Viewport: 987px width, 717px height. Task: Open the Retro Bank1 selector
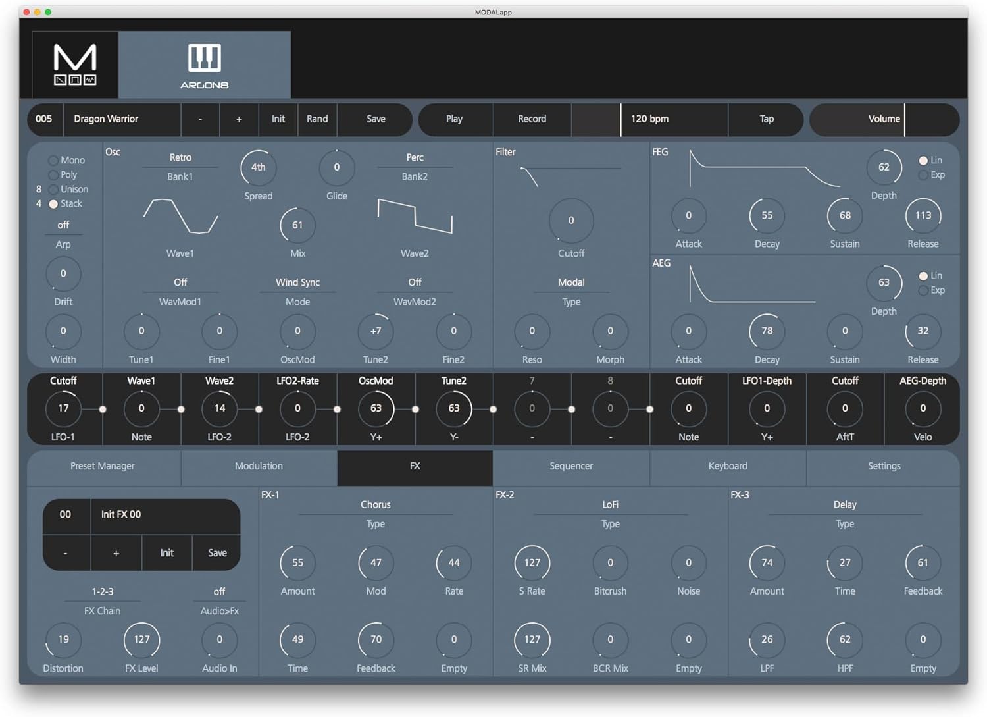(180, 158)
